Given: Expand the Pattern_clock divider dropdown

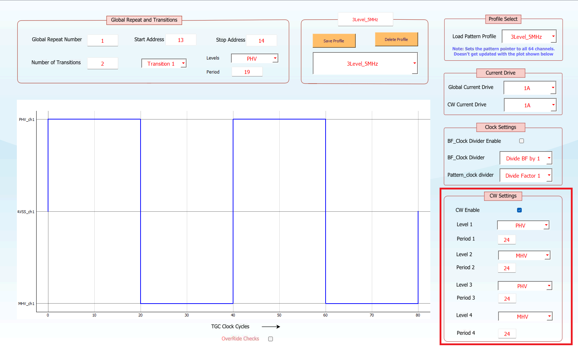Looking at the screenshot, I should tap(526, 175).
